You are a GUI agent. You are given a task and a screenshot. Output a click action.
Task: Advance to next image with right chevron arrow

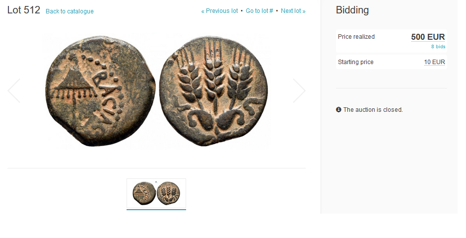(x=299, y=91)
